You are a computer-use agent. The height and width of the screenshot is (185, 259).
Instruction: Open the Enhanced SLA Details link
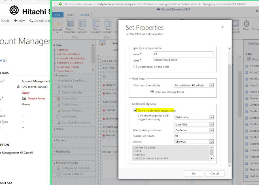(70, 63)
